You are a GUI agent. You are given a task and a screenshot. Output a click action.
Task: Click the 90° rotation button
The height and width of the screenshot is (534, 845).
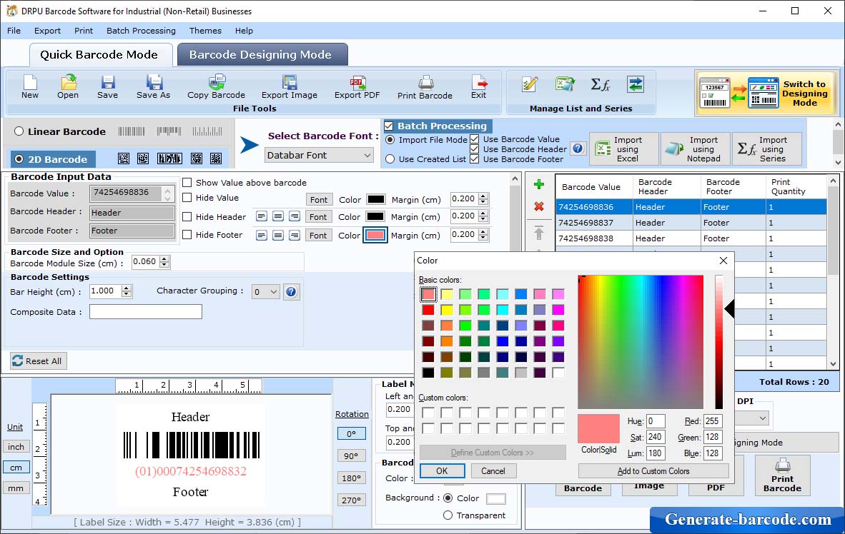coord(351,456)
